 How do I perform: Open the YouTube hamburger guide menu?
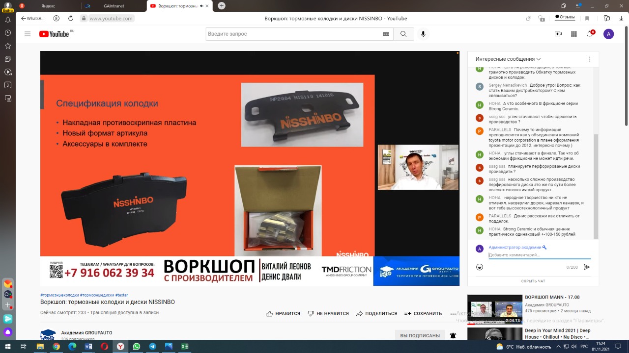coord(28,34)
